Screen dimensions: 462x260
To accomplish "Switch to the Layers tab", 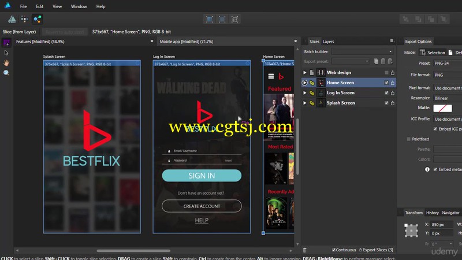I will [328, 42].
